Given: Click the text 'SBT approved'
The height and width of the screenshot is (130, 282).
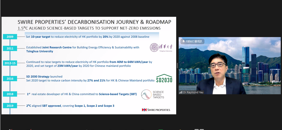Looking at the screenshot, I should tap(51, 106).
